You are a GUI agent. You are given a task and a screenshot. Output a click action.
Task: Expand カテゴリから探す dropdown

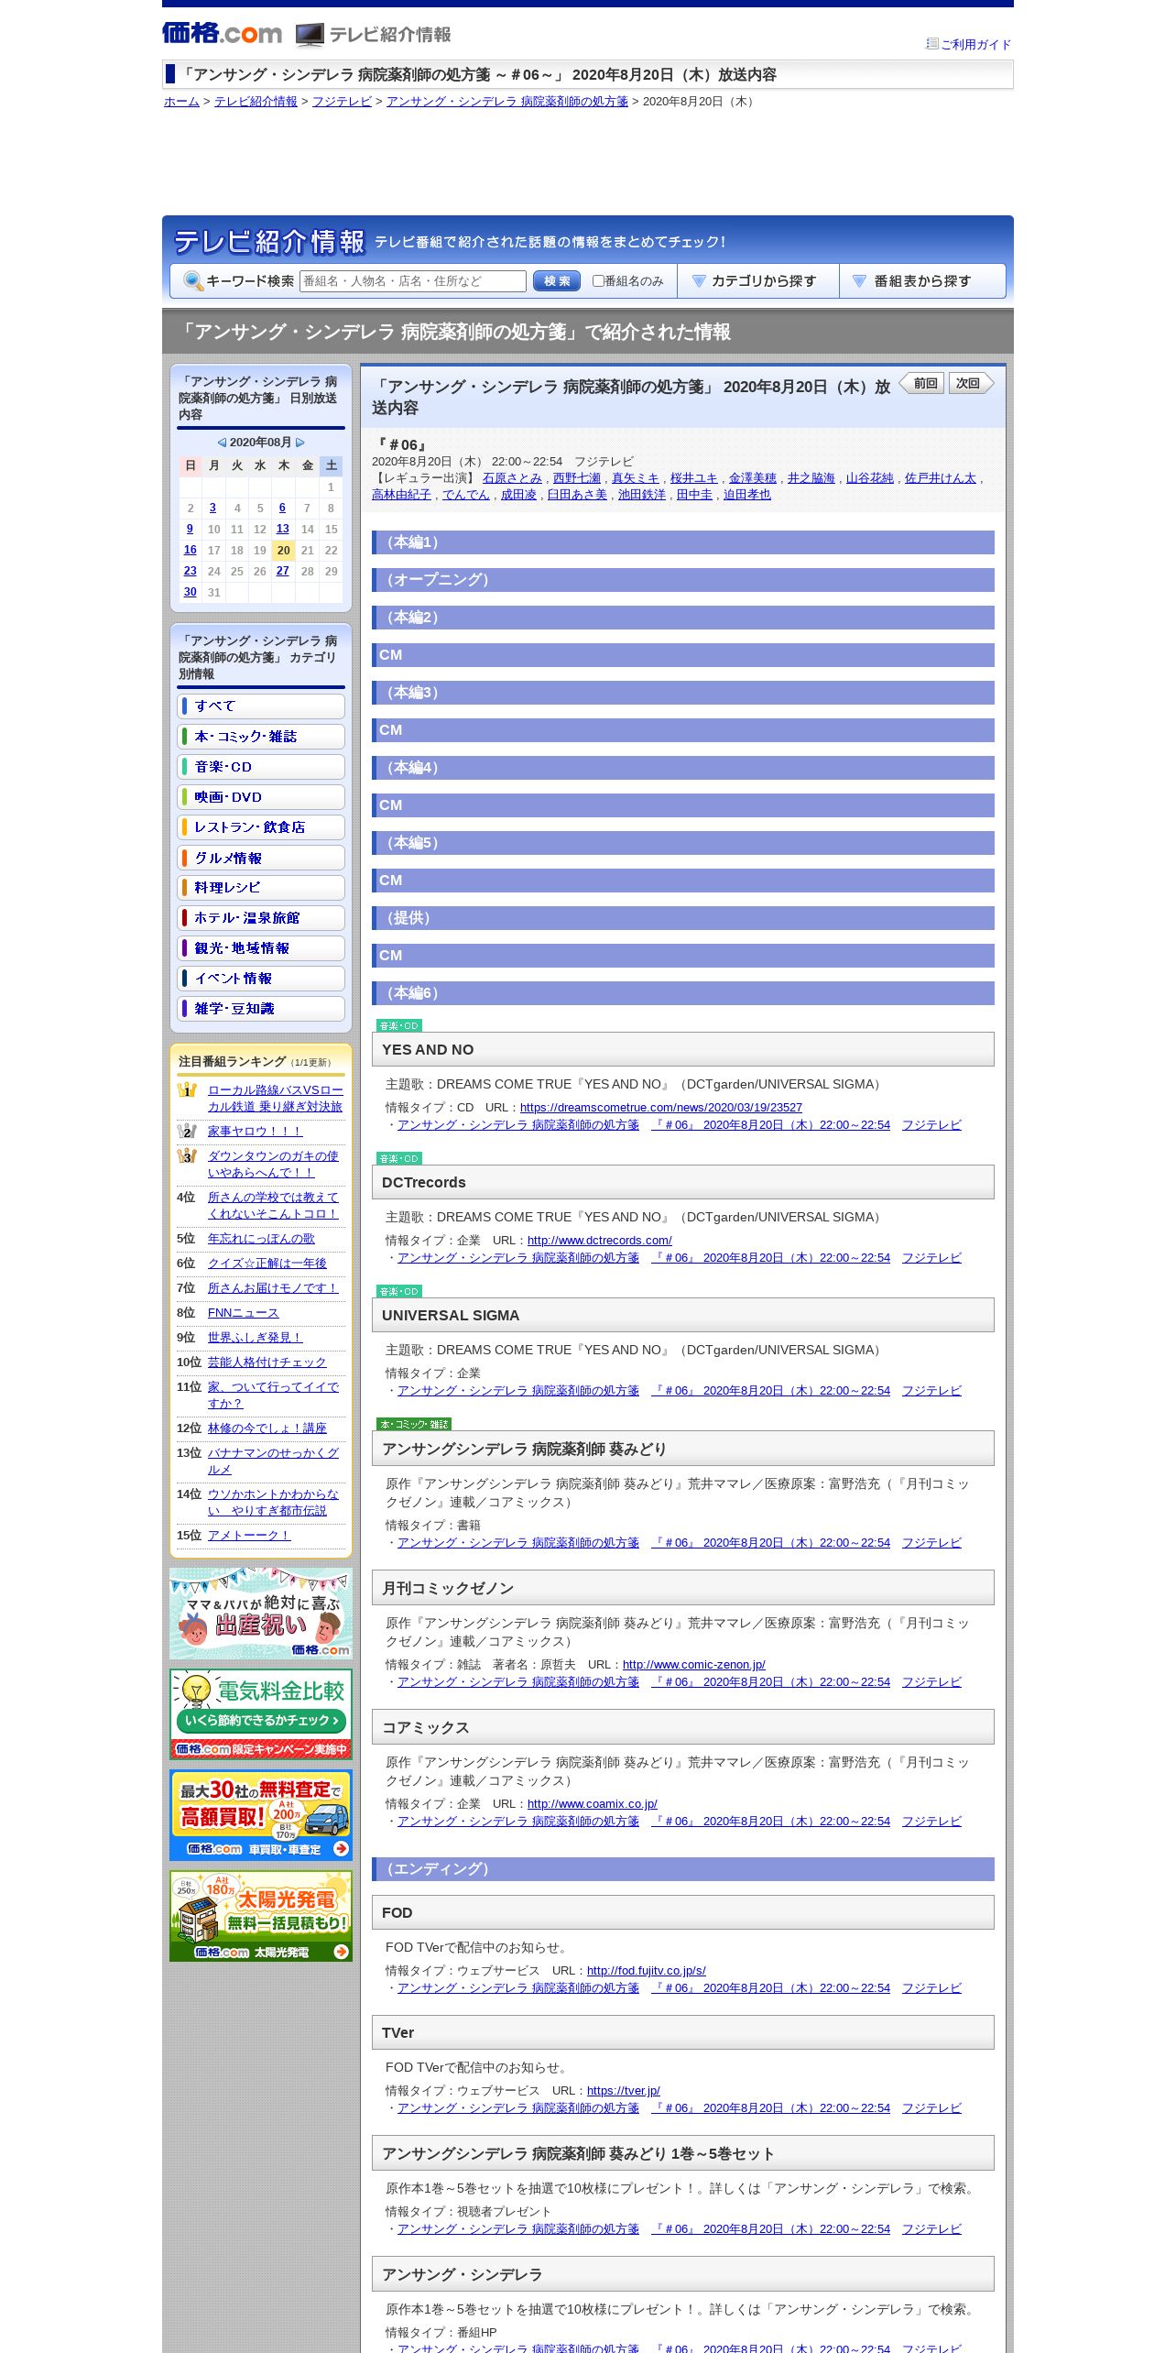(758, 281)
